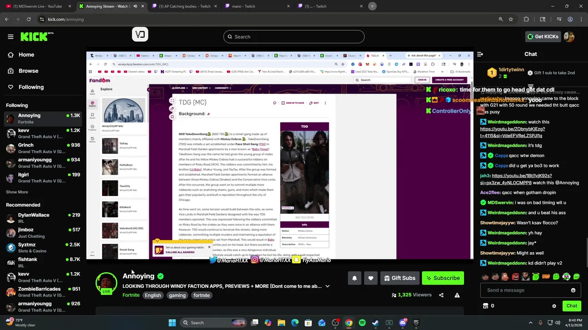This screenshot has height=330, width=588.
Task: Open armaniyoungg in Following list
Action: pyautogui.click(x=43, y=163)
